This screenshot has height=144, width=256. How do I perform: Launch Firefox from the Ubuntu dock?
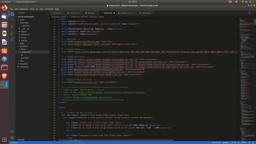4,8
